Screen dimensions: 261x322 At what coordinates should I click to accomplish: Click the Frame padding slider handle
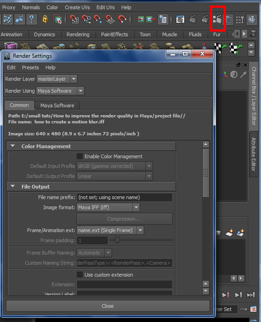click(x=117, y=239)
